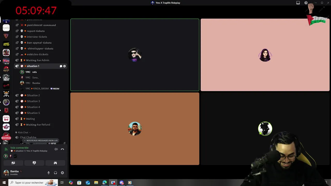The image size is (331, 186).
Task: Open File Explorer from taskbar
Action: (96, 183)
